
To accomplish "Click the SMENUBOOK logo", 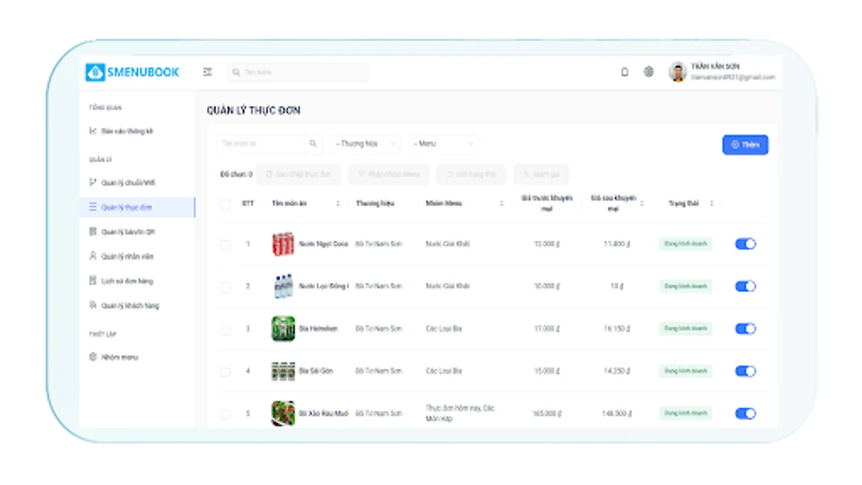I will [133, 72].
